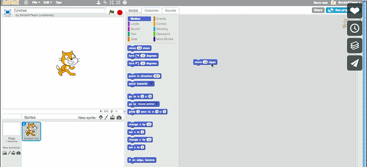Click move 10 steps block in scripts area
367x167 pixels.
point(205,62)
